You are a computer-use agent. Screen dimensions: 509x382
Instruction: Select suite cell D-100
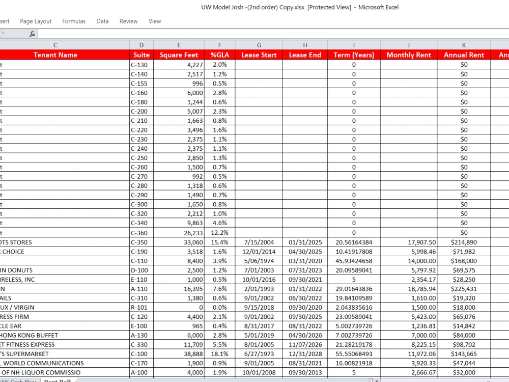141,270
